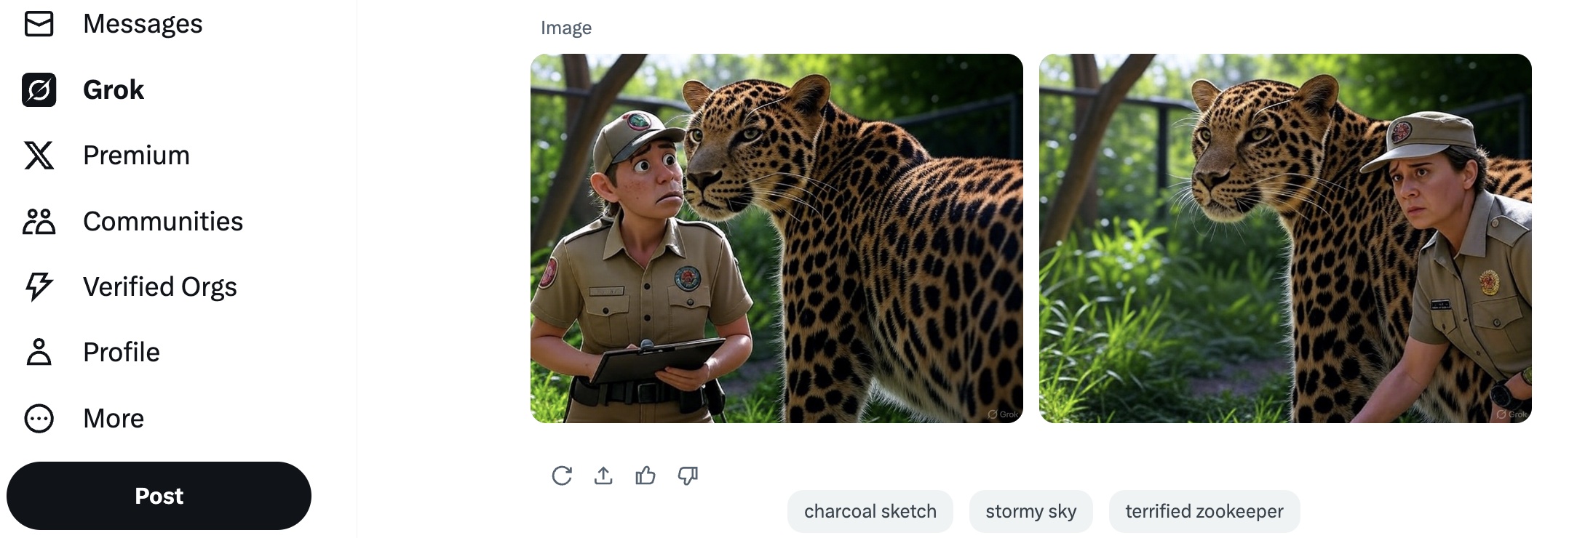
Task: Choose the "stormy sky" suggestion chip
Action: tap(1030, 511)
